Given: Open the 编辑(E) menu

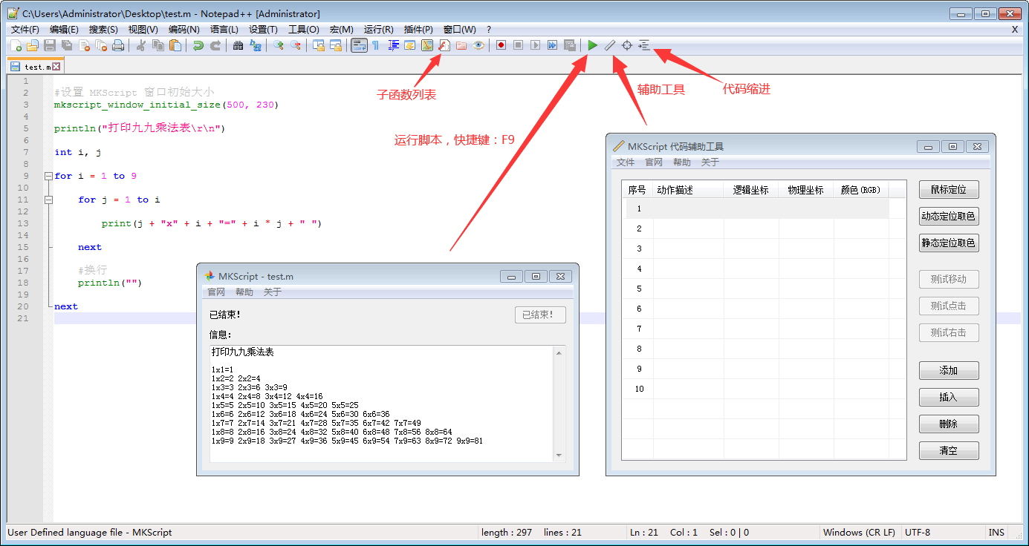Looking at the screenshot, I should tap(64, 30).
